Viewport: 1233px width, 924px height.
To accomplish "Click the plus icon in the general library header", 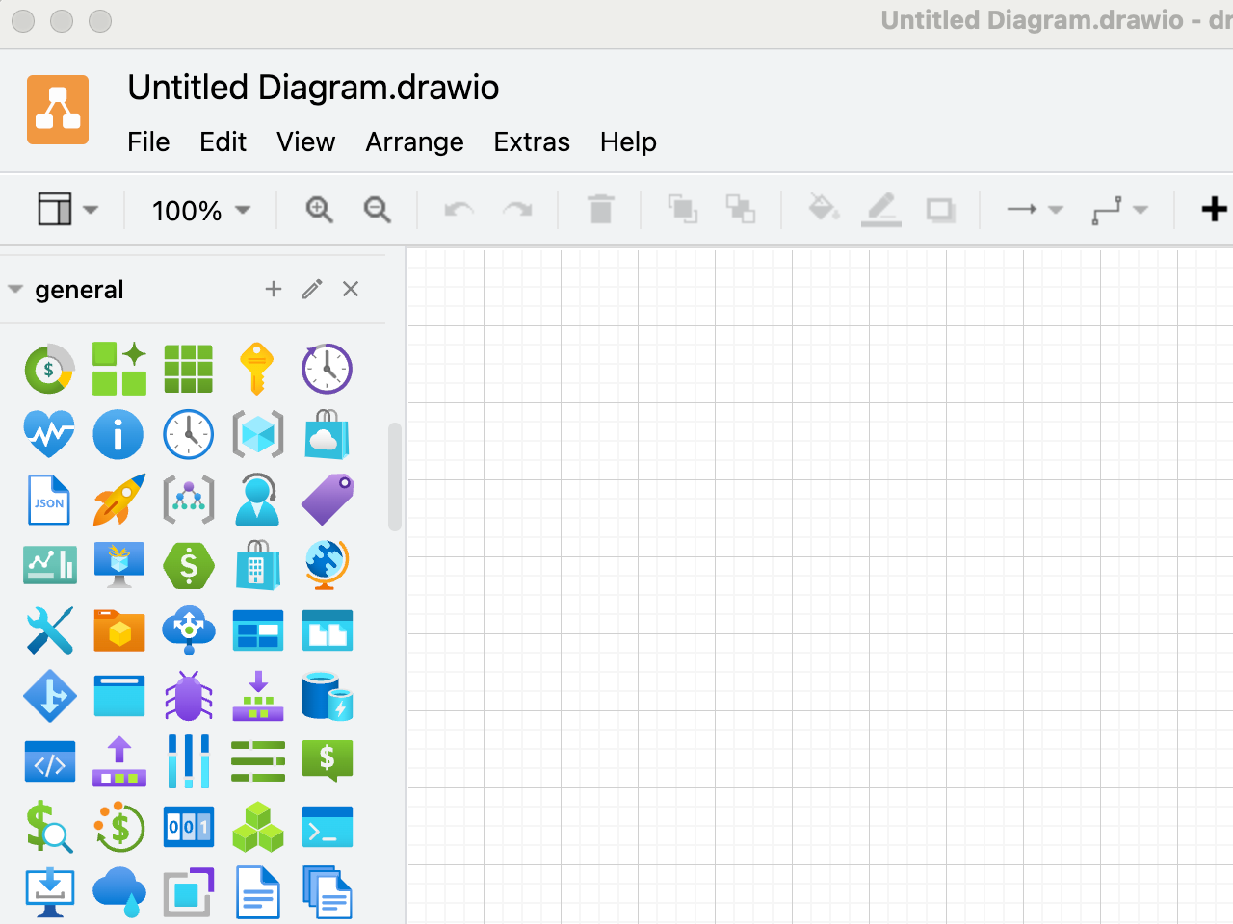I will coord(274,289).
